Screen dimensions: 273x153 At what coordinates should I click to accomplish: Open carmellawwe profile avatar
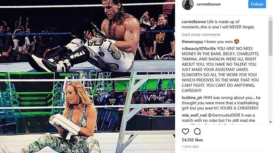tap(188, 4)
